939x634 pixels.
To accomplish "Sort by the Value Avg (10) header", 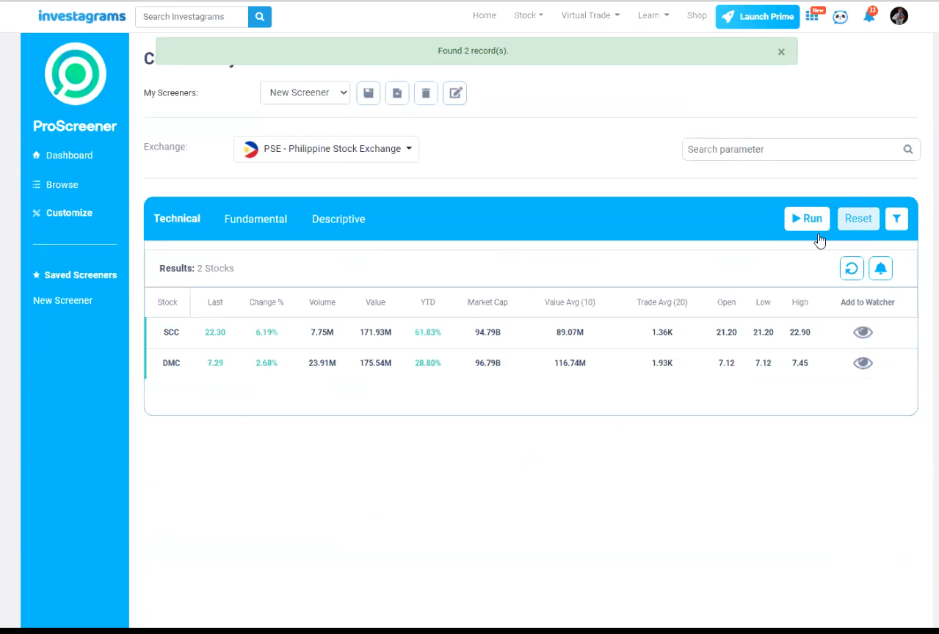I will pos(570,302).
